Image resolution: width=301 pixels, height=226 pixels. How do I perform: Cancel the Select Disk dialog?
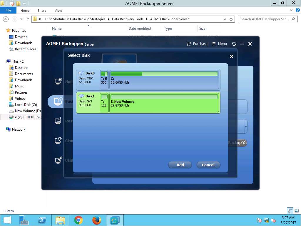point(208,165)
